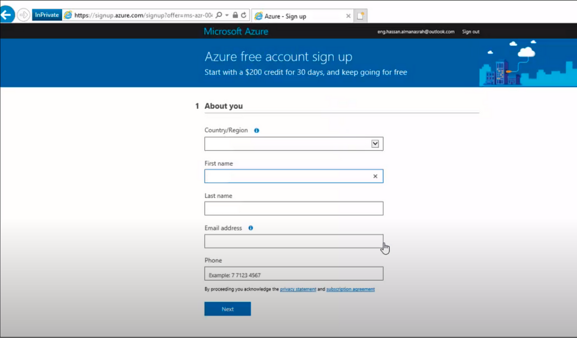This screenshot has height=338, width=577.
Task: Click the browser Back arrow button
Action: tap(7, 15)
